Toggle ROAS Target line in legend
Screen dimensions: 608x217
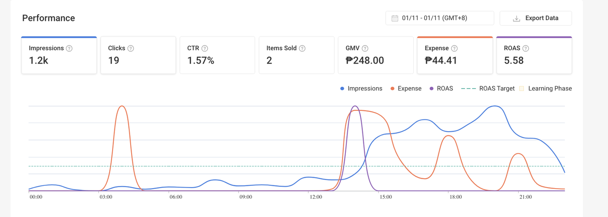pyautogui.click(x=488, y=89)
